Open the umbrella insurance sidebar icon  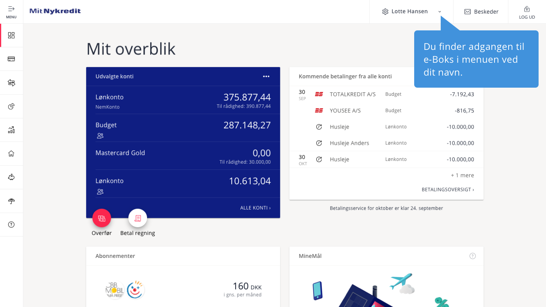pyautogui.click(x=11, y=201)
